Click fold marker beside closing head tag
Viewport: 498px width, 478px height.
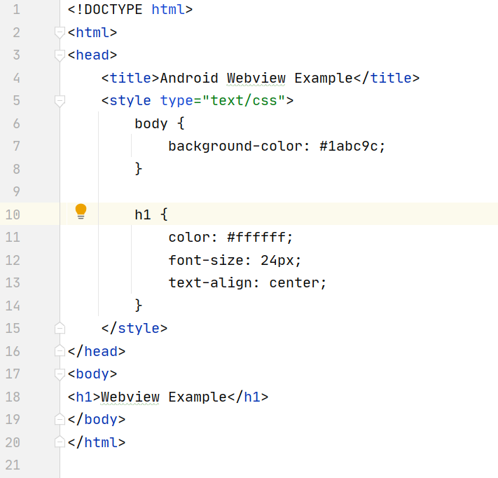point(60,350)
